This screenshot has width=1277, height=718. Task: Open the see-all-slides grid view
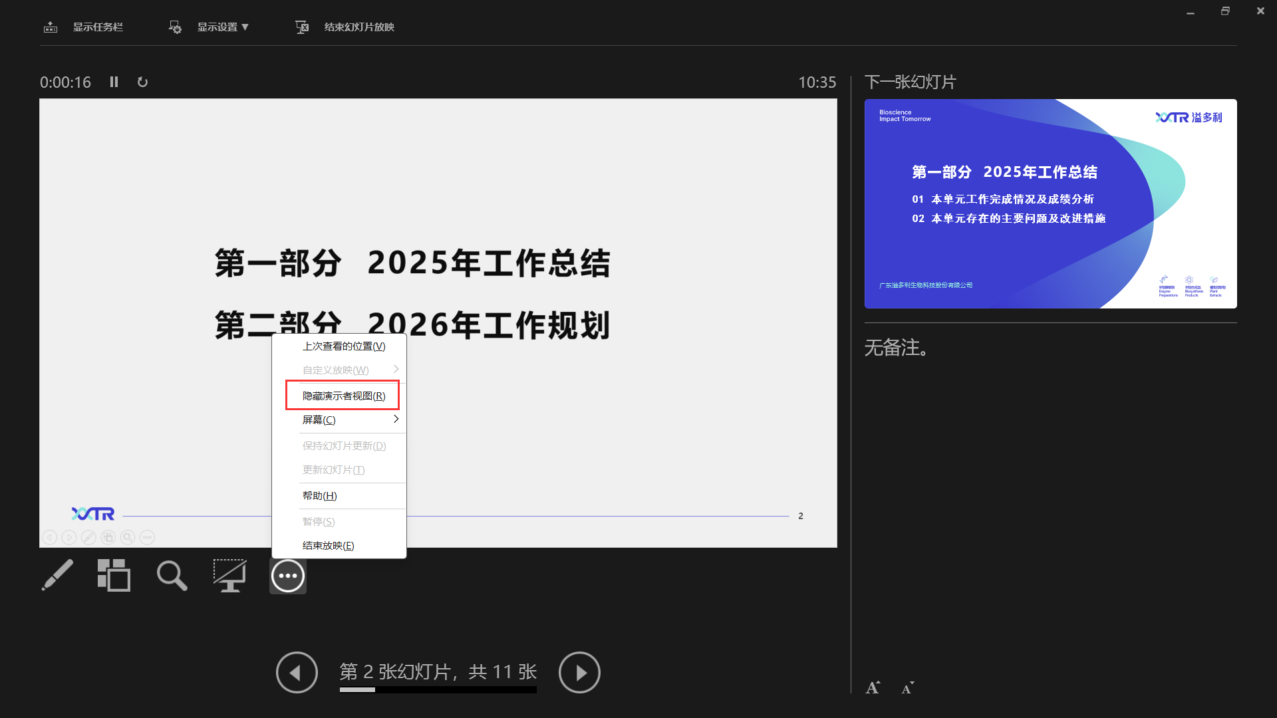(114, 576)
